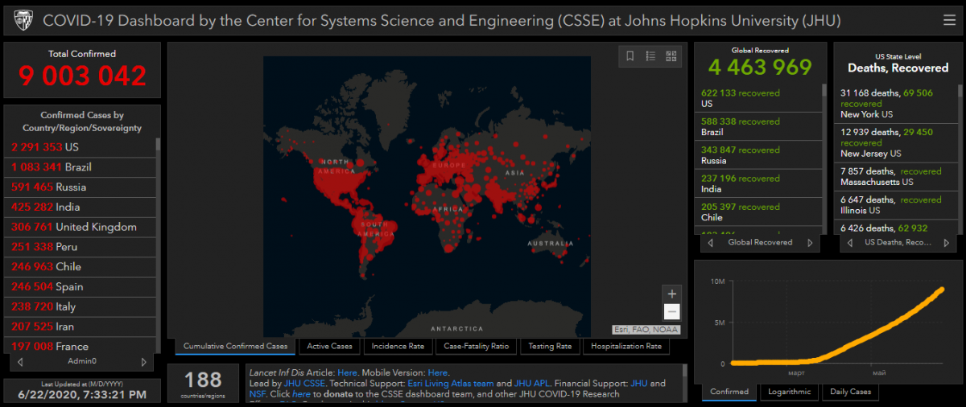Select Russia in confirmed cases list
Screen dimensions: 966x407
click(80, 187)
